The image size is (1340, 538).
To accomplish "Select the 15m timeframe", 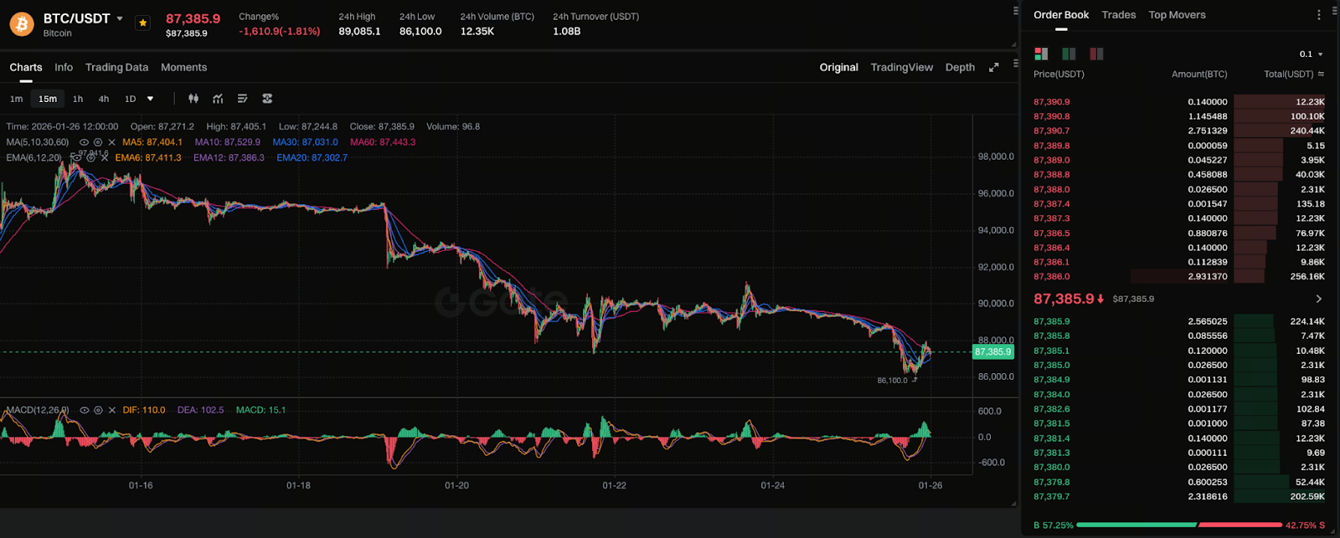I will [x=48, y=99].
